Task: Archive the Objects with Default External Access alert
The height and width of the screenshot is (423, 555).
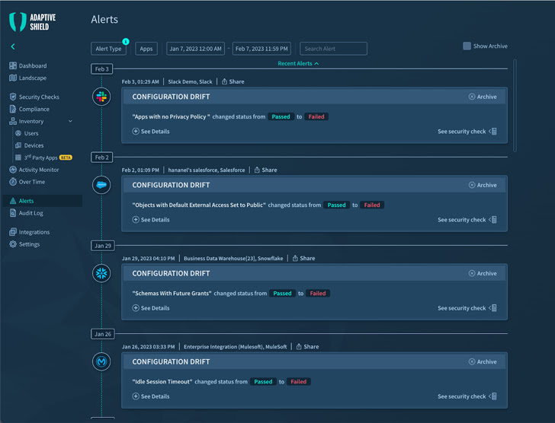Action: click(x=483, y=185)
